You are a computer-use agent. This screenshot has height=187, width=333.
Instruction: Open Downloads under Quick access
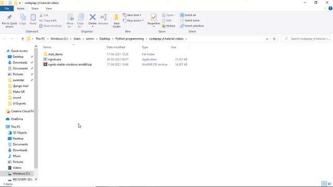(20, 62)
